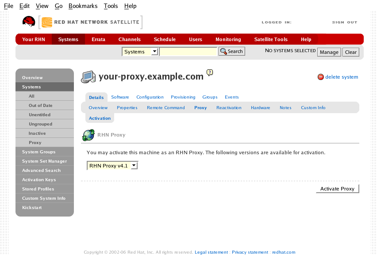This screenshot has width=377, height=255.
Task: Switch to the Events tab
Action: [x=232, y=97]
